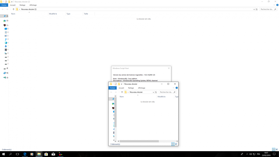Go back in Nouveau dossier (2) window
279x157 pixels.
point(3,9)
